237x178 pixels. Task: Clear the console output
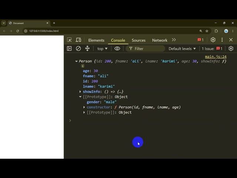[78, 49]
